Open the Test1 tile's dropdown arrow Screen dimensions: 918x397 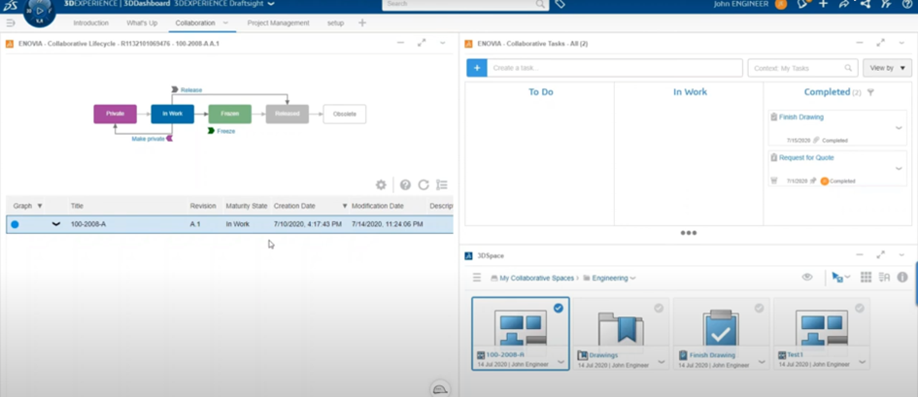point(862,362)
